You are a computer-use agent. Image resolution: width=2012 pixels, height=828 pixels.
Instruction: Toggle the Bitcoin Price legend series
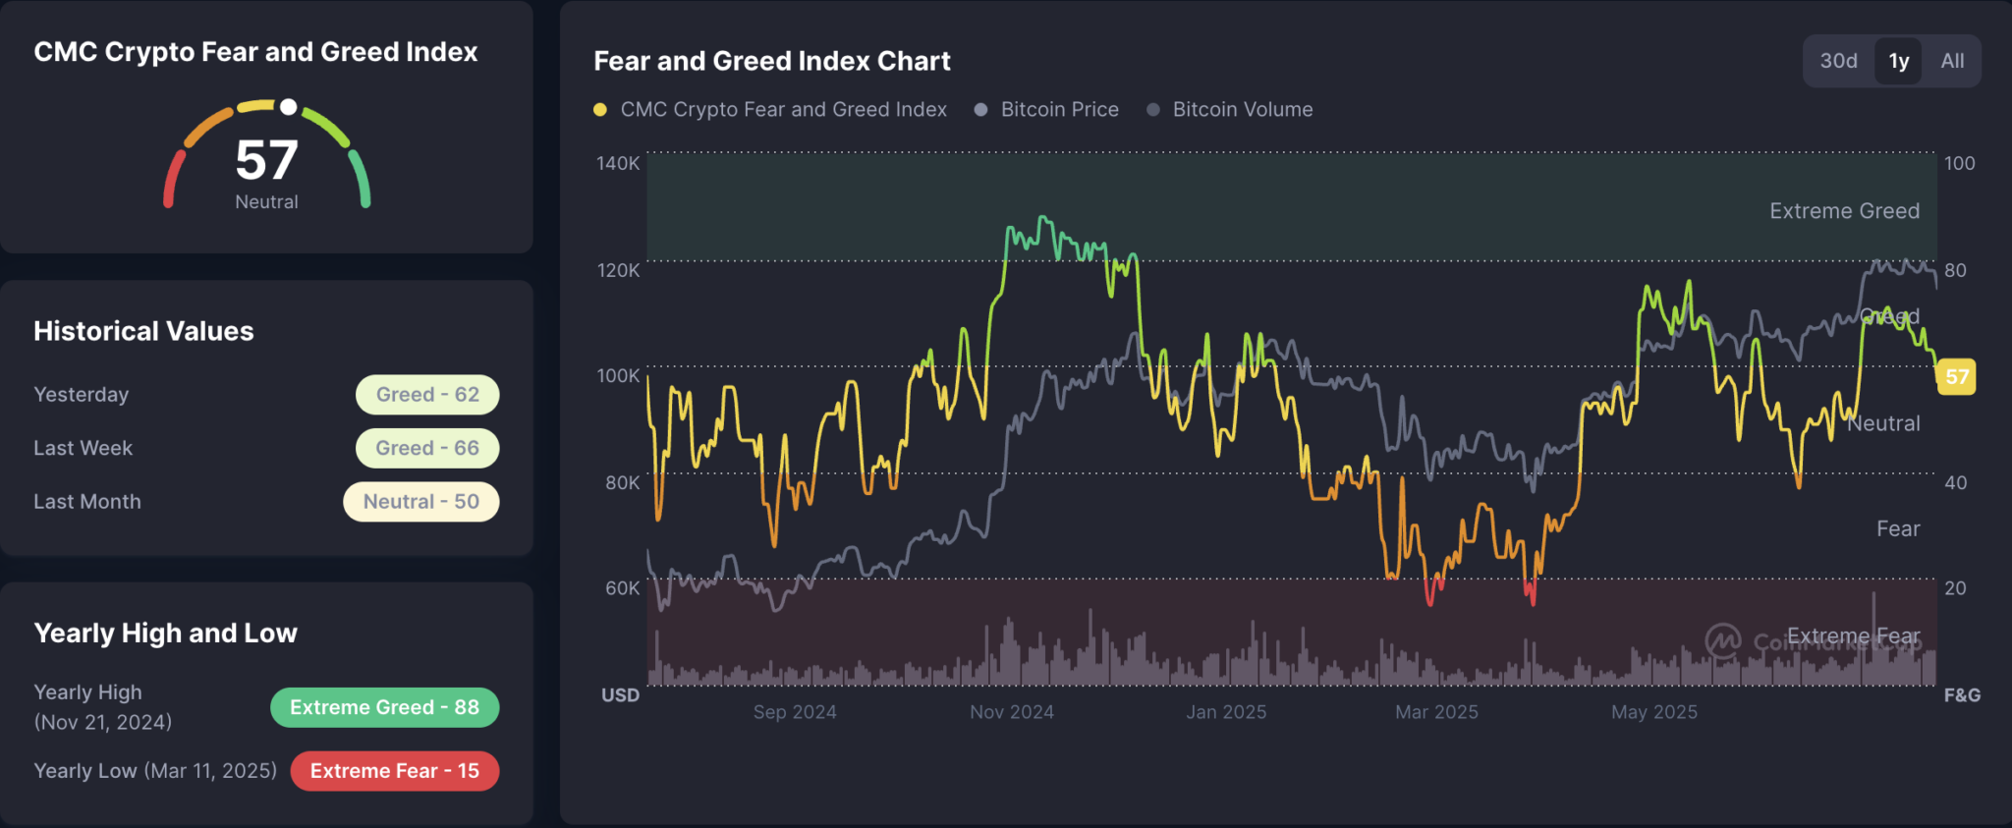click(x=1059, y=109)
